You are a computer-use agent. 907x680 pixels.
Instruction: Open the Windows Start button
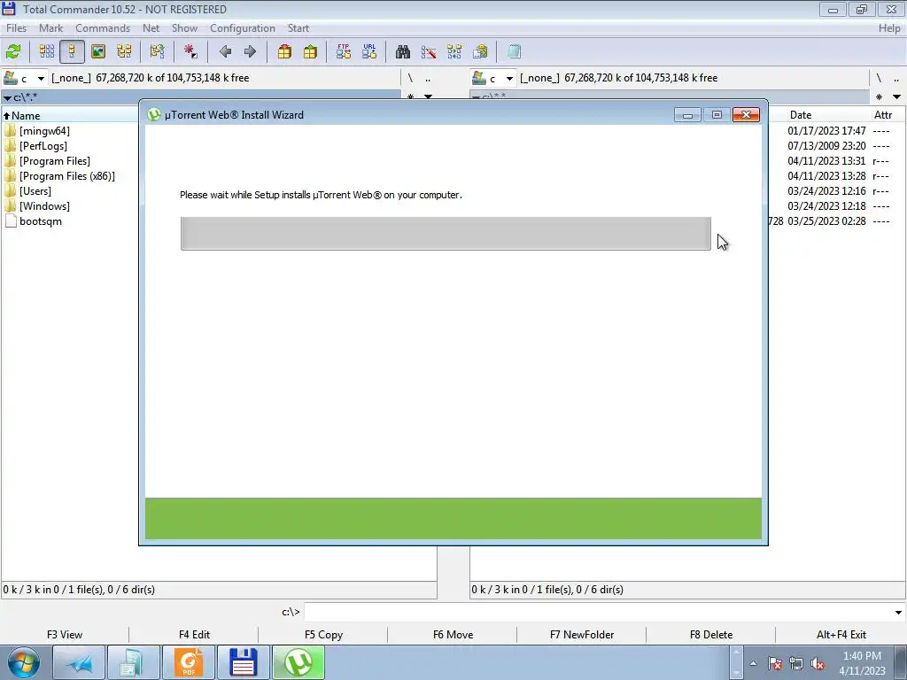point(24,662)
